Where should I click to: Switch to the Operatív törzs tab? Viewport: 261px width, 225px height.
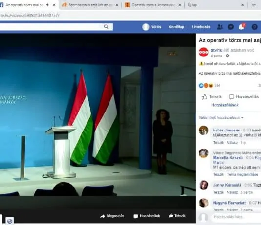[153, 5]
